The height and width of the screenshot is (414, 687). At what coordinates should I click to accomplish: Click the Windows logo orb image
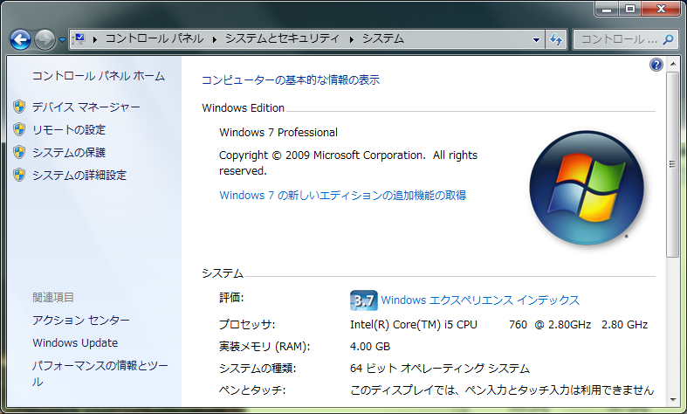click(587, 187)
